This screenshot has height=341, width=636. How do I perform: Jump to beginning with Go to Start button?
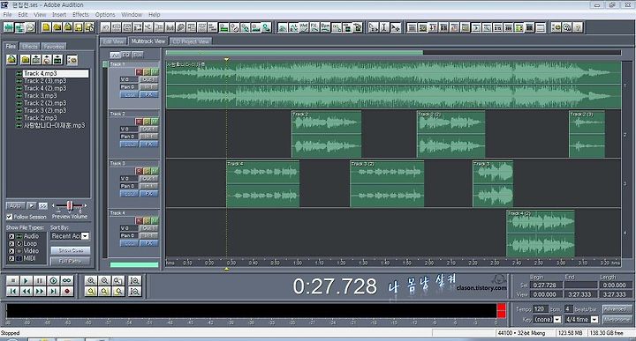click(x=12, y=291)
